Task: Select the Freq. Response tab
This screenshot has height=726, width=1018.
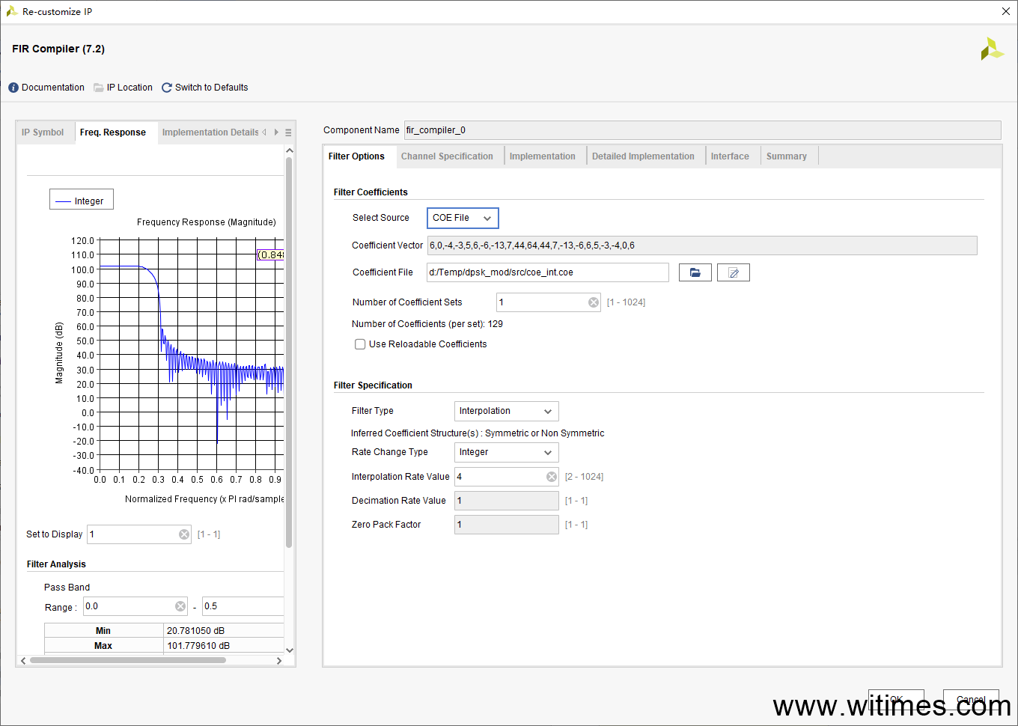Action: (113, 132)
